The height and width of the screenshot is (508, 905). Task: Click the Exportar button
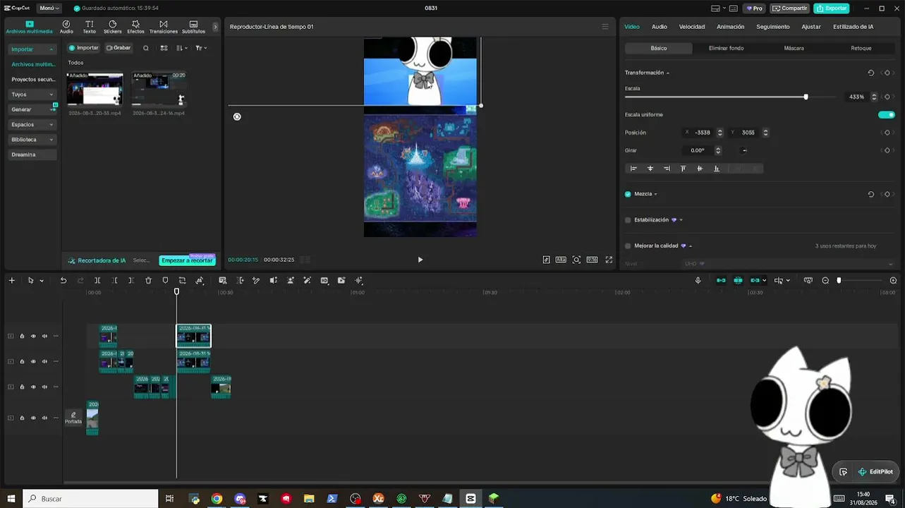coord(832,8)
